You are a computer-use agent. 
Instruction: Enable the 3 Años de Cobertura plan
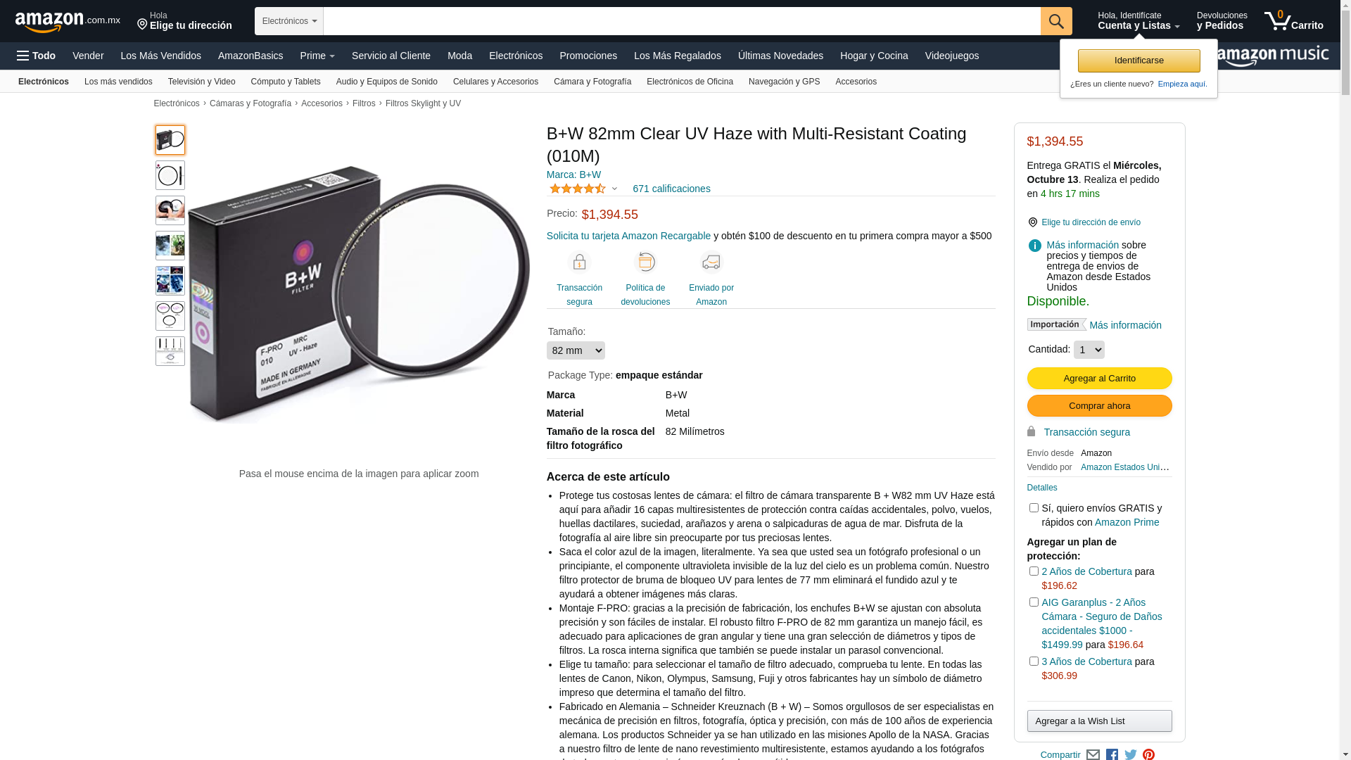(x=1034, y=661)
